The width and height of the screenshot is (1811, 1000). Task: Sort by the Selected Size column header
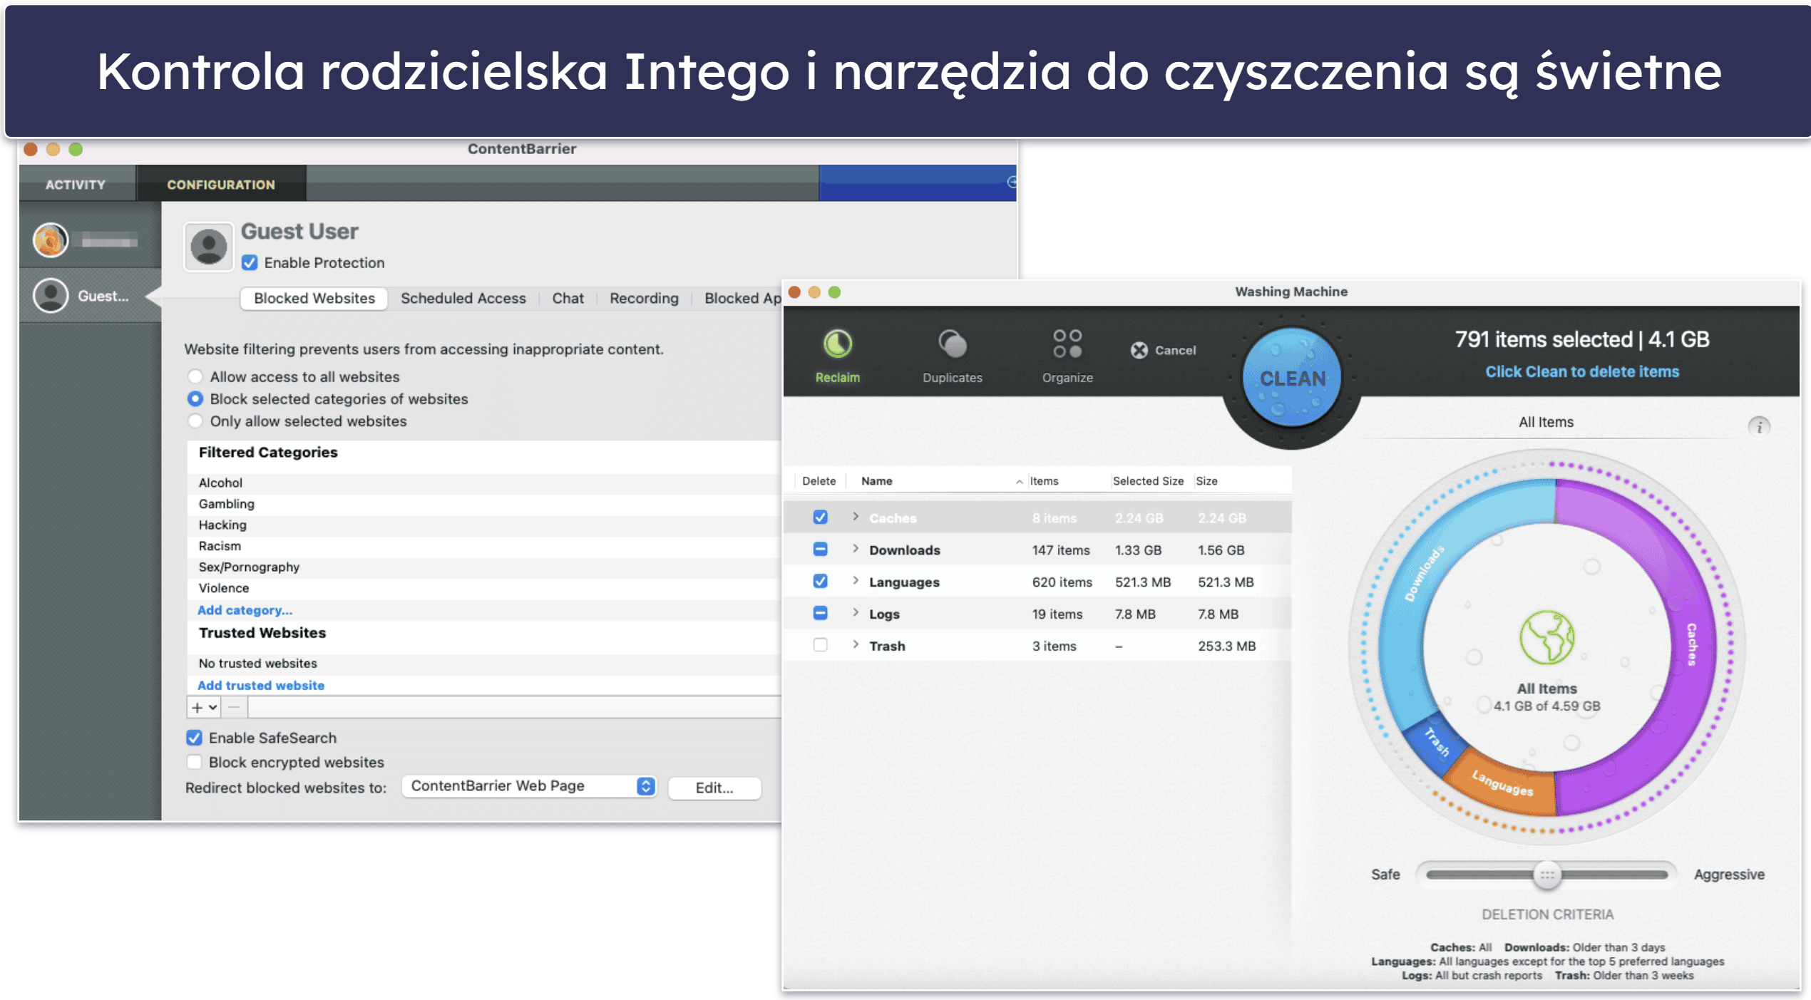coord(1147,481)
